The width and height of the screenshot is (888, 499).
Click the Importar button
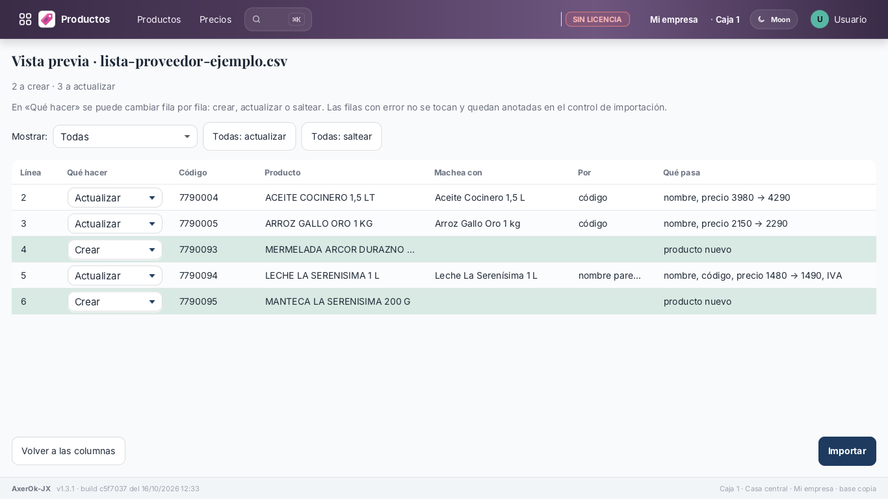point(847,451)
